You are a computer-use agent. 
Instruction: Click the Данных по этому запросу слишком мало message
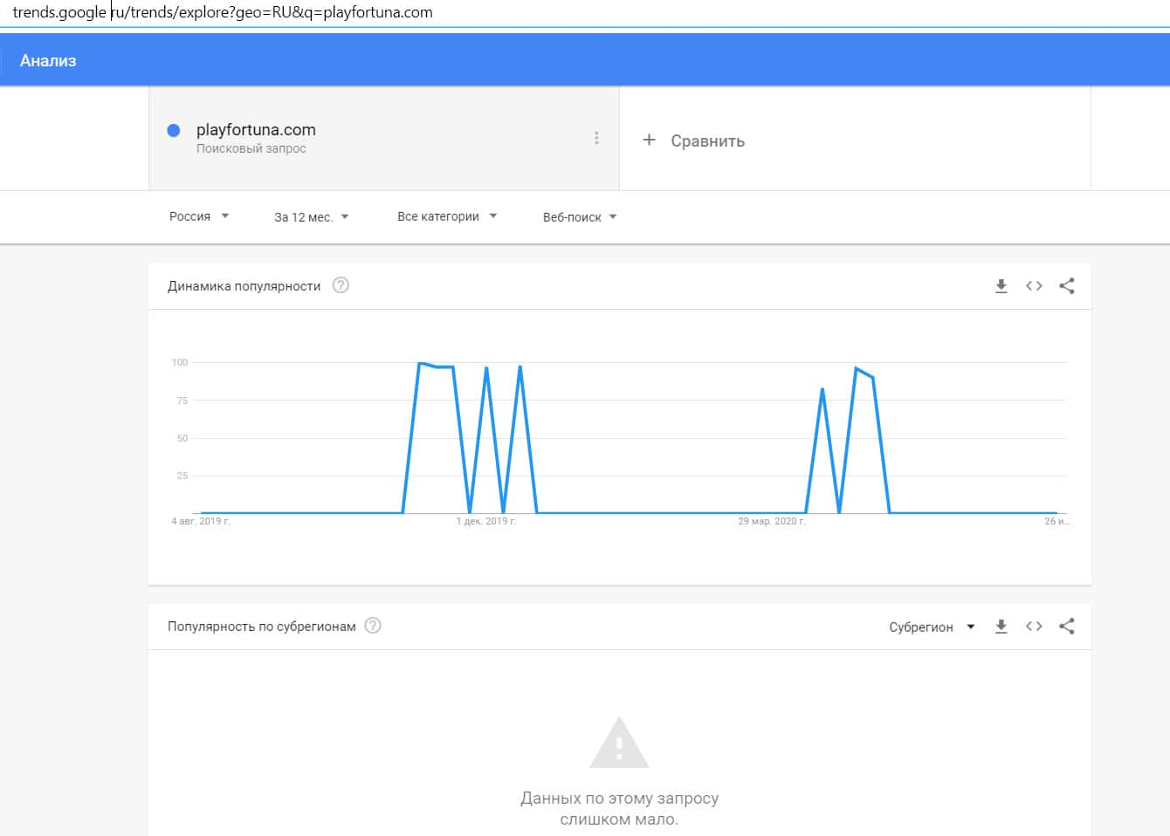620,808
